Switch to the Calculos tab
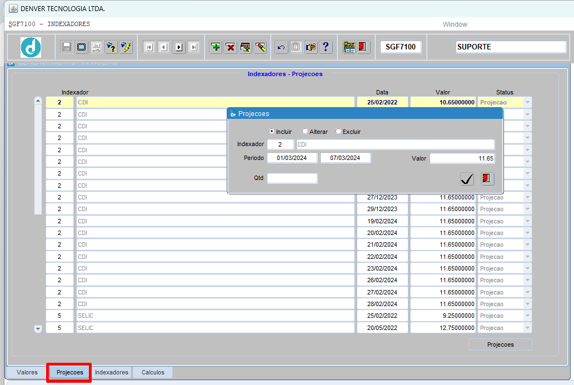The width and height of the screenshot is (574, 385). click(153, 372)
